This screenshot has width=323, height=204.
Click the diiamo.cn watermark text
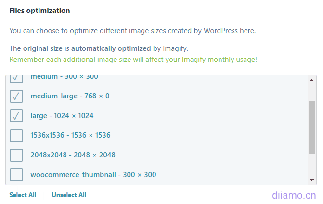click(x=294, y=195)
